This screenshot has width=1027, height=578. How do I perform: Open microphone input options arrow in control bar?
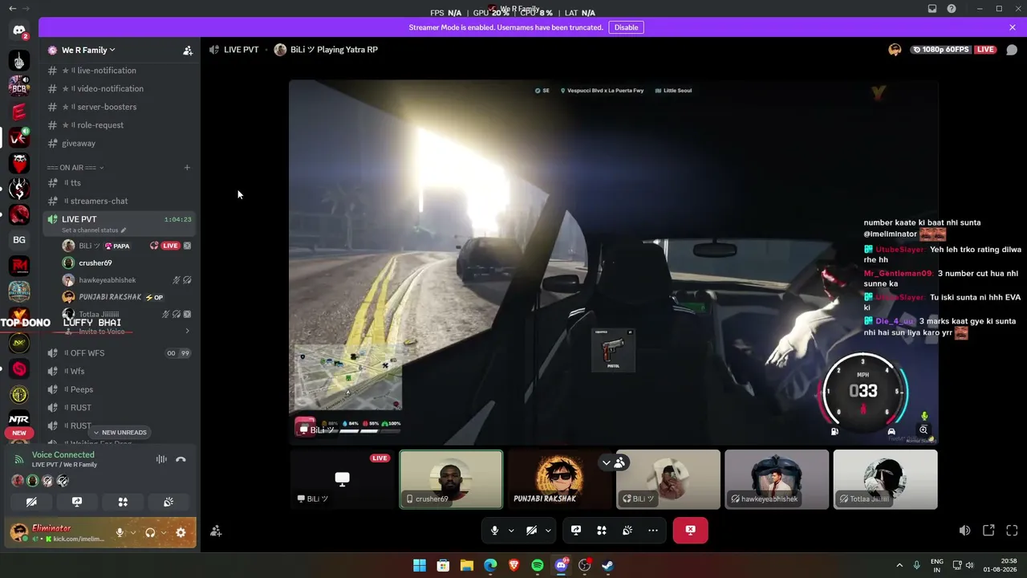point(510,531)
